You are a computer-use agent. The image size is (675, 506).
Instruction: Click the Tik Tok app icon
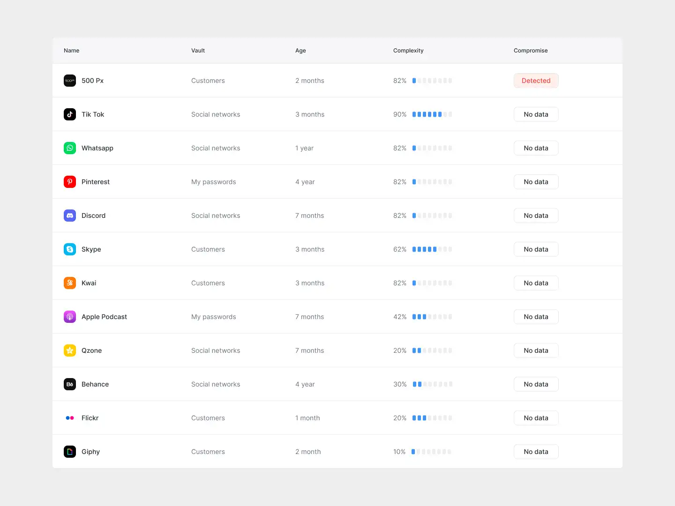point(70,114)
